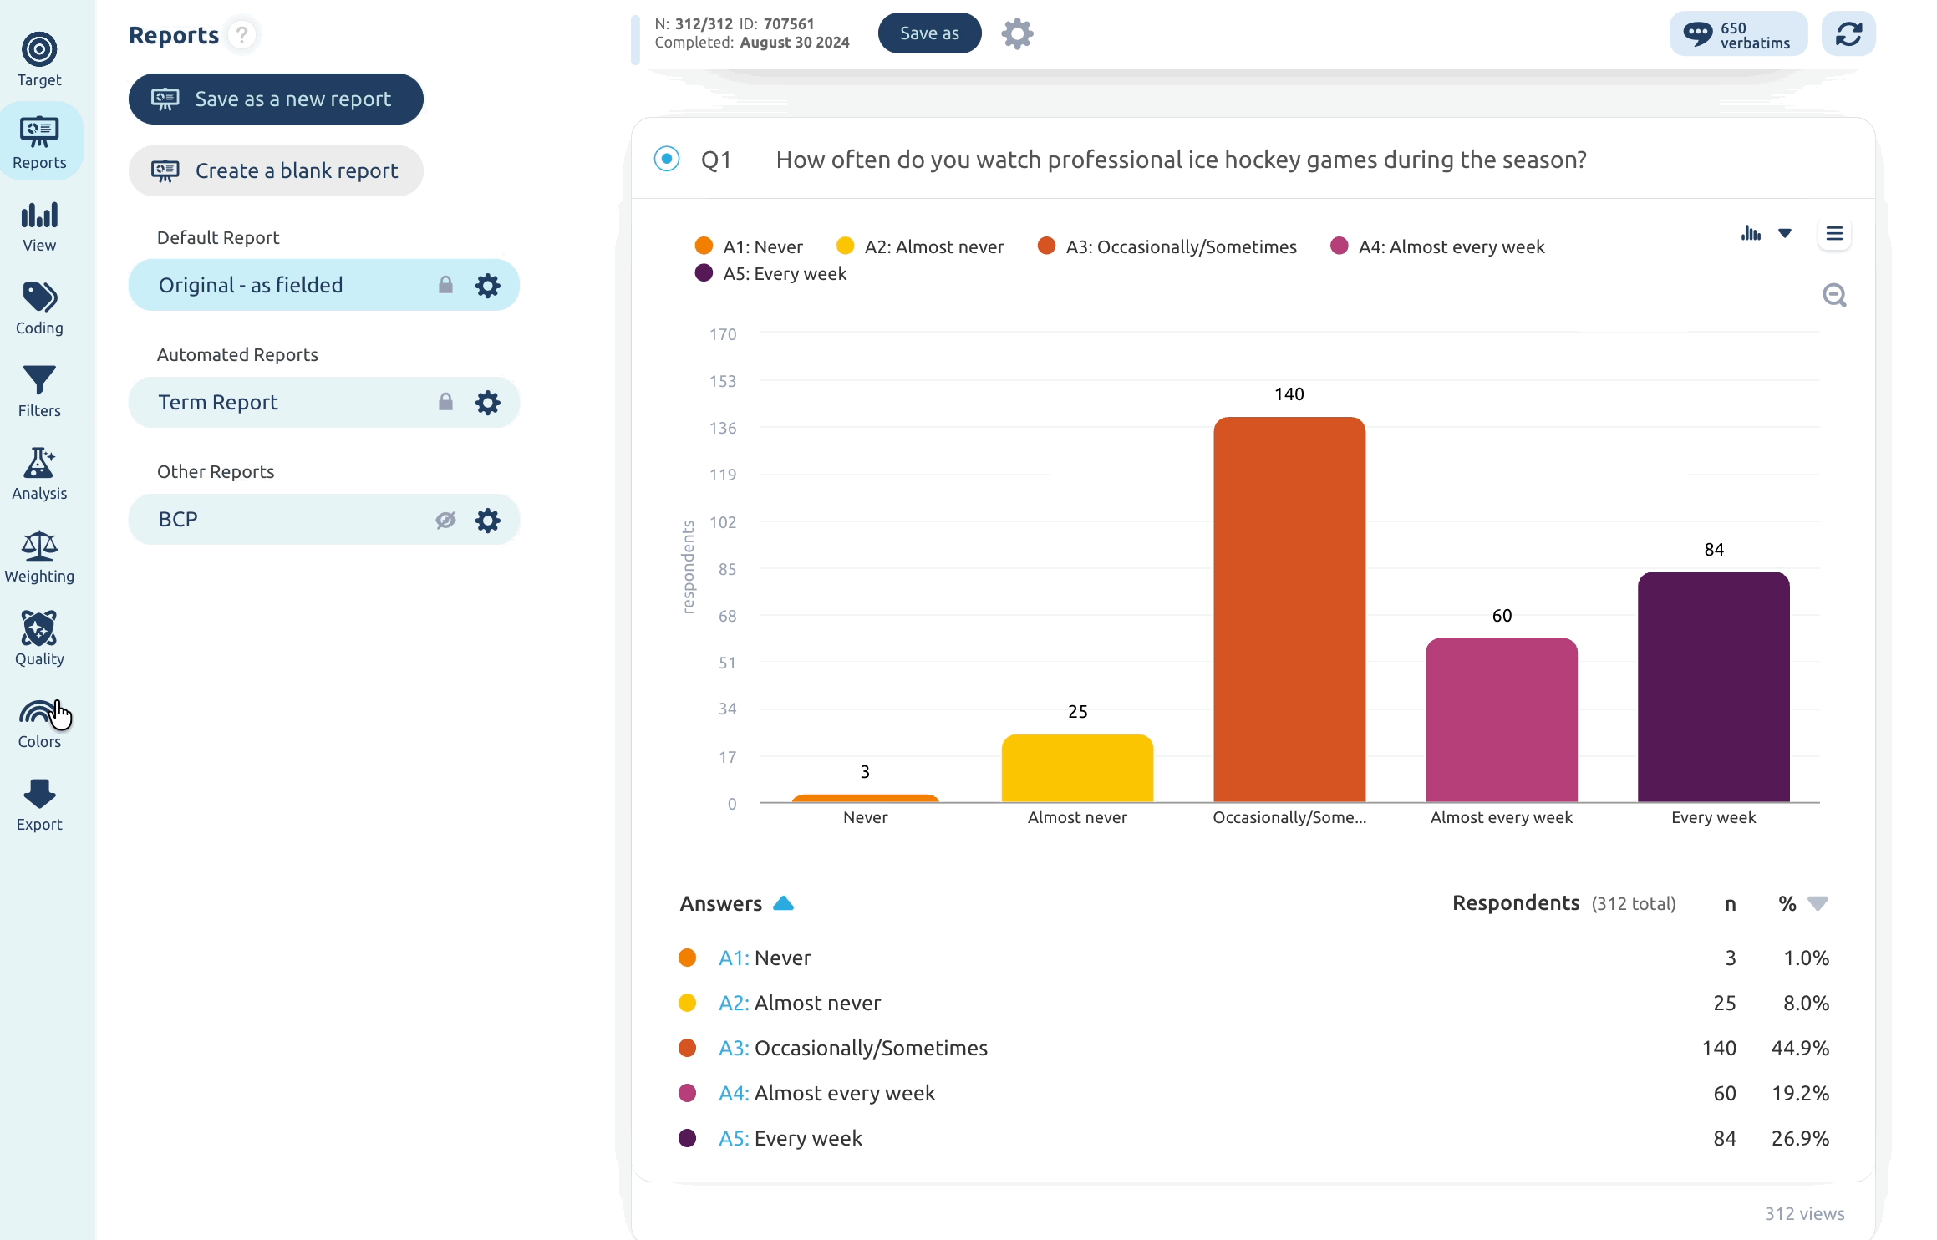Open the View section in sidebar
This screenshot has width=1937, height=1240.
click(39, 226)
